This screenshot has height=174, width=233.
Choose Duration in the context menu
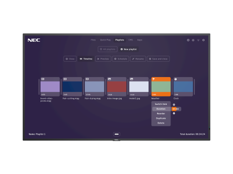coord(161,109)
